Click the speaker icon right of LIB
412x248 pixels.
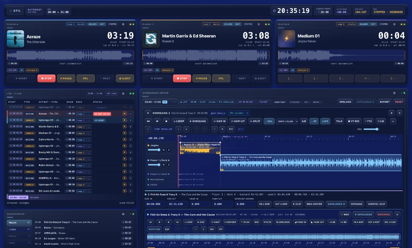click(x=393, y=121)
